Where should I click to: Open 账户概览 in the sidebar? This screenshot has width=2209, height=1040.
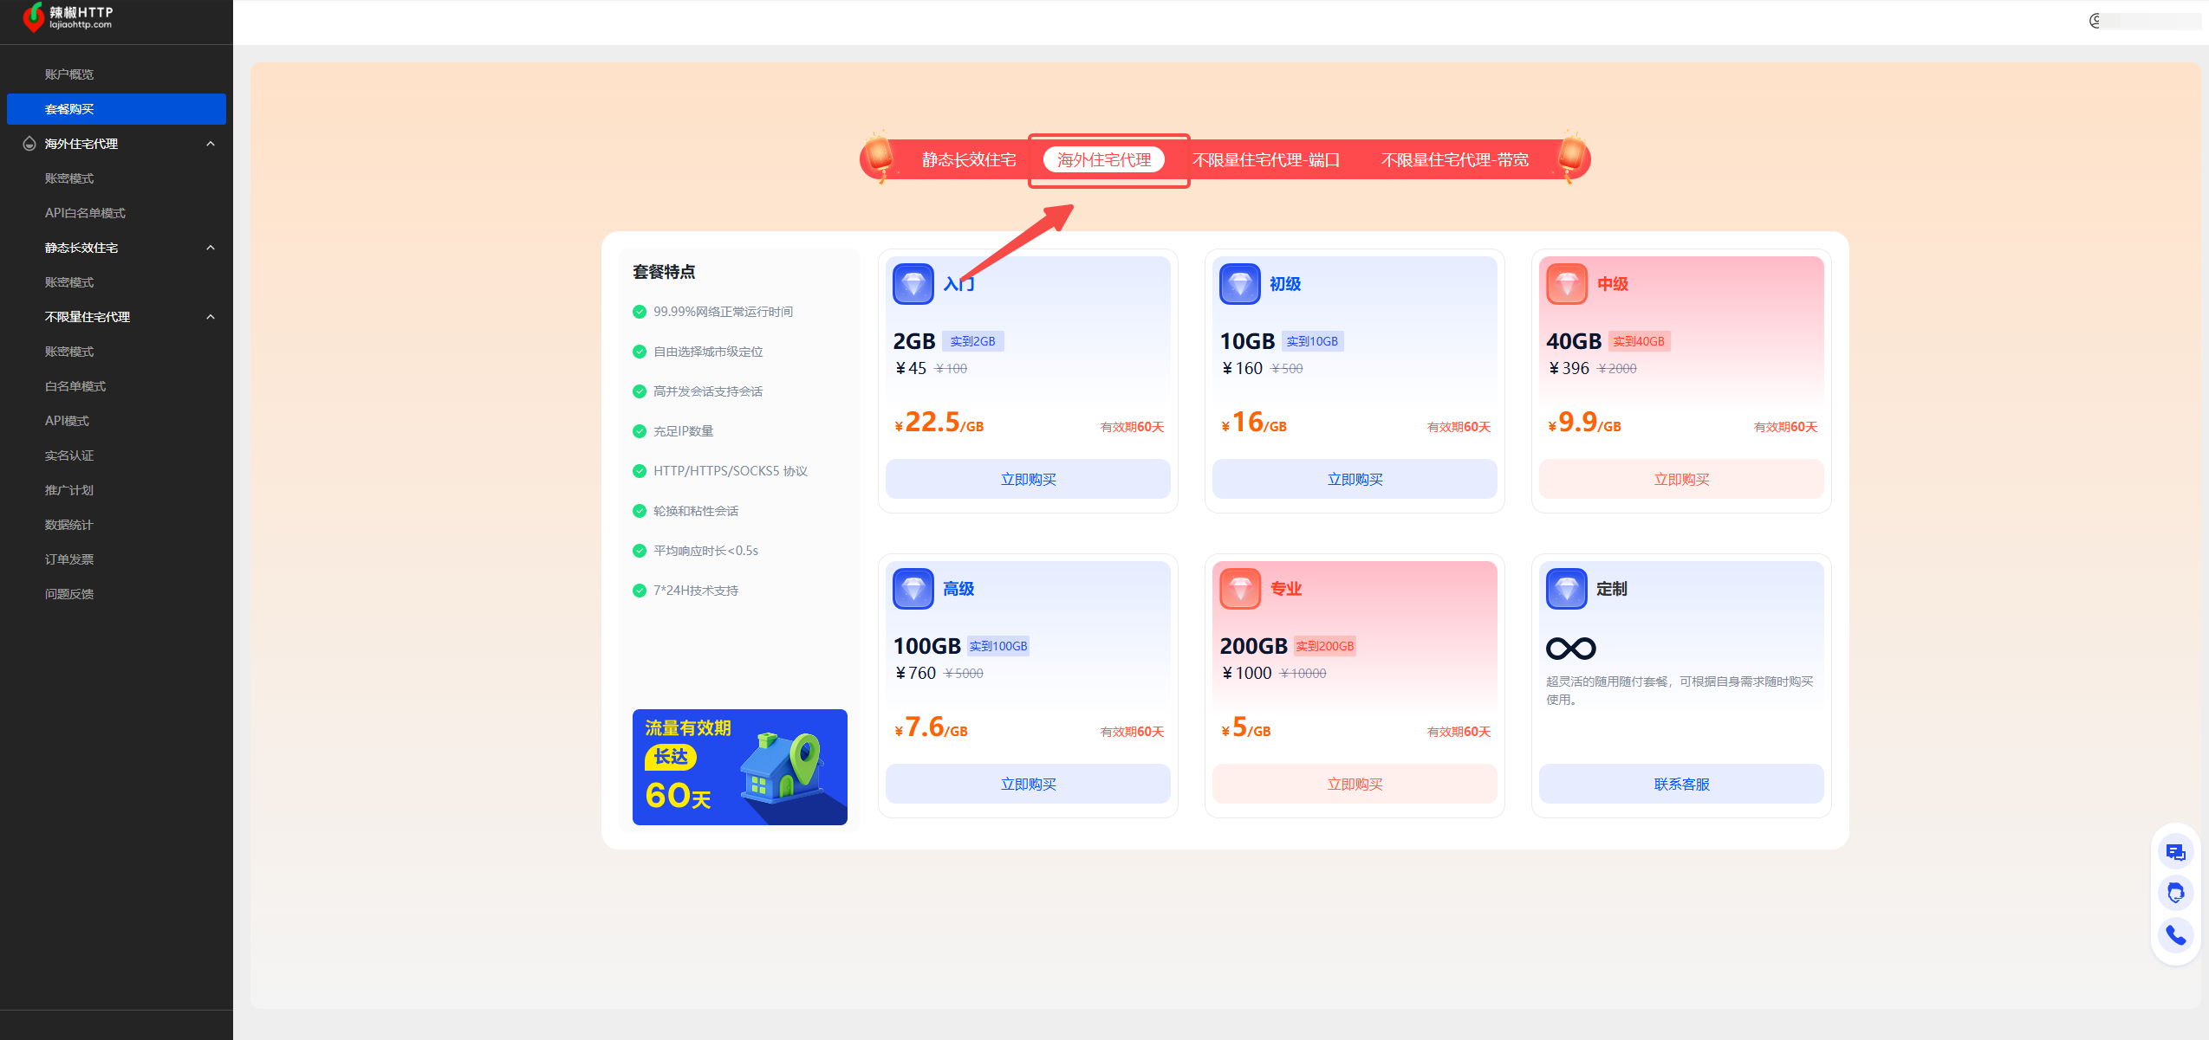(69, 74)
